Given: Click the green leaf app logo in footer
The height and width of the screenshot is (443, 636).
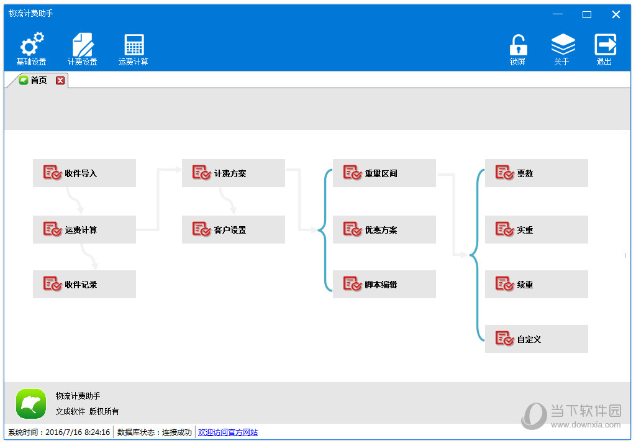Looking at the screenshot, I should 31,404.
